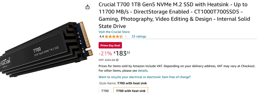Screen dimensions: 261x93
Task: Click the orange star rating icons
Action: [114, 36]
